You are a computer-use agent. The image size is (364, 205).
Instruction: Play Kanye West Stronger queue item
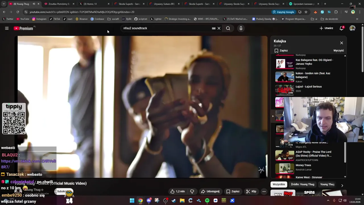pos(309,177)
